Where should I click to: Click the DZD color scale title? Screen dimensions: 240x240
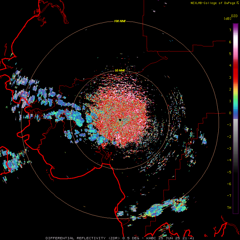pos(234,16)
